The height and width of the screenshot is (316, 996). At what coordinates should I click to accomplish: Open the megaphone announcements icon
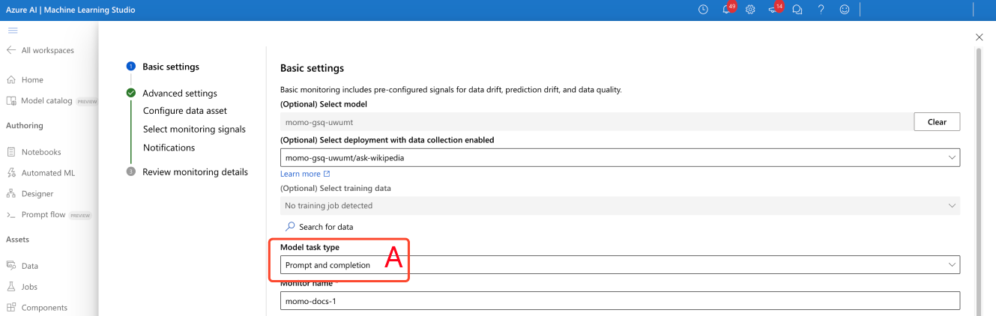pyautogui.click(x=773, y=10)
